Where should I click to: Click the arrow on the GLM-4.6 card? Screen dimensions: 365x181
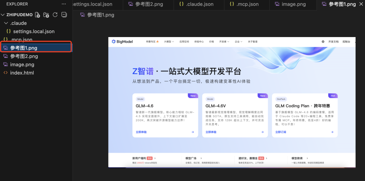click(x=193, y=132)
